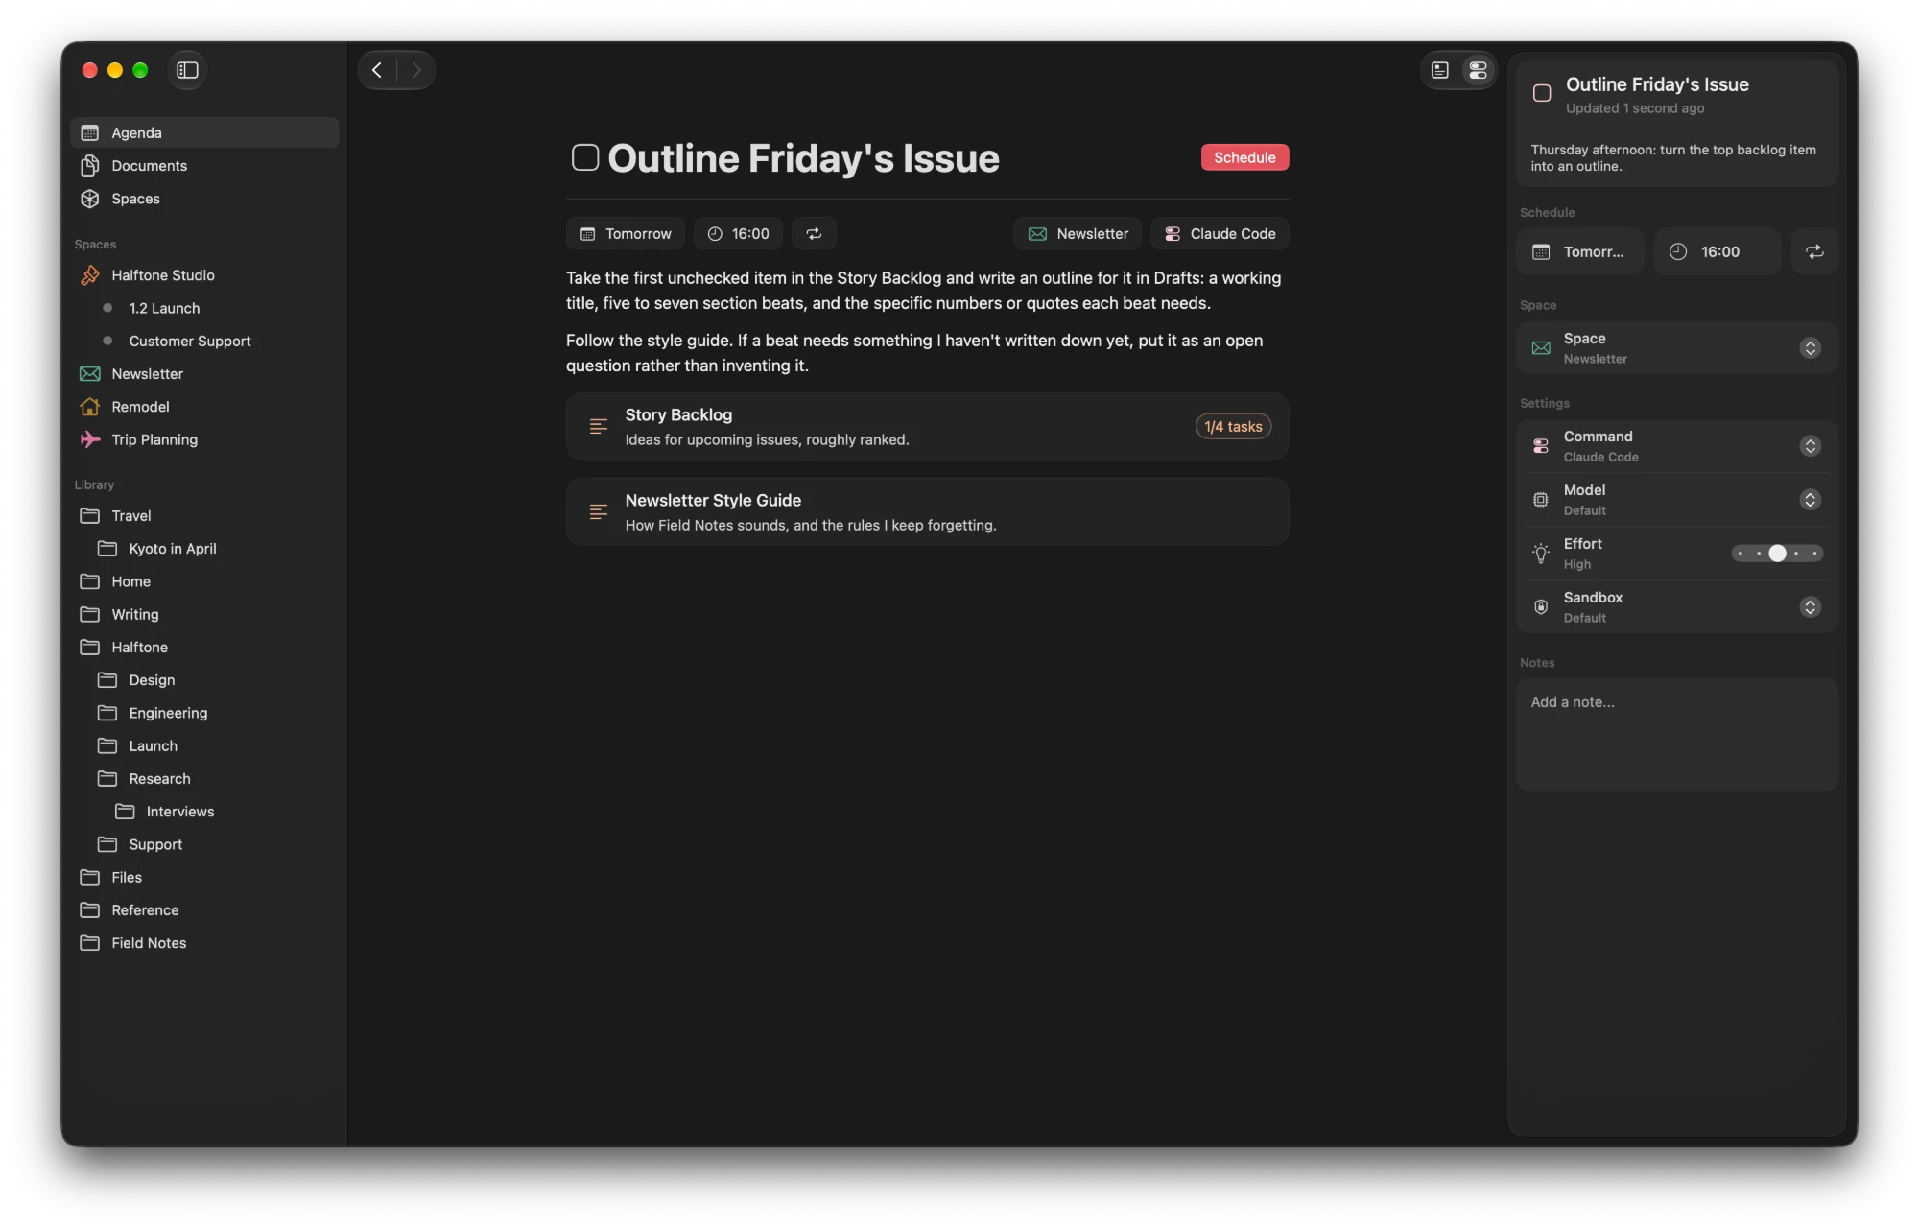Go back with the left chevron
Screen dimensions: 1919x1228
(377, 70)
